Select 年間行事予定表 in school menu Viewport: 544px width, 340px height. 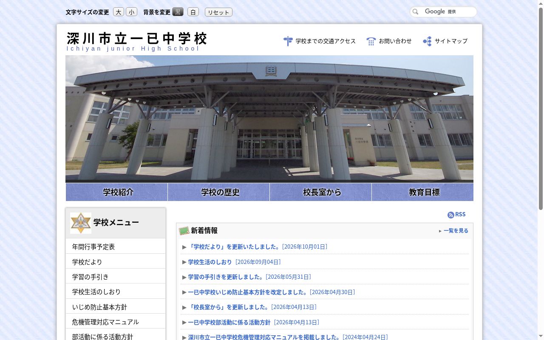(x=116, y=246)
